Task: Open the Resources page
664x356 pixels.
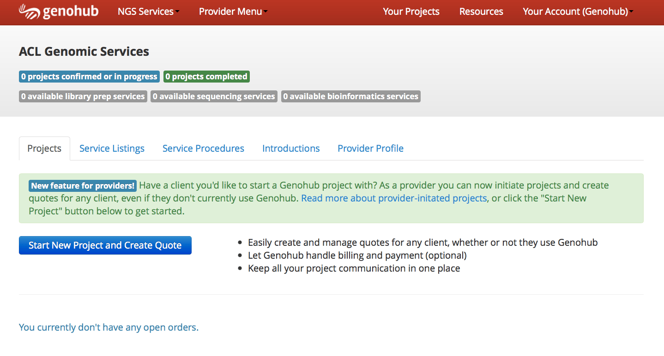Action: [481, 11]
